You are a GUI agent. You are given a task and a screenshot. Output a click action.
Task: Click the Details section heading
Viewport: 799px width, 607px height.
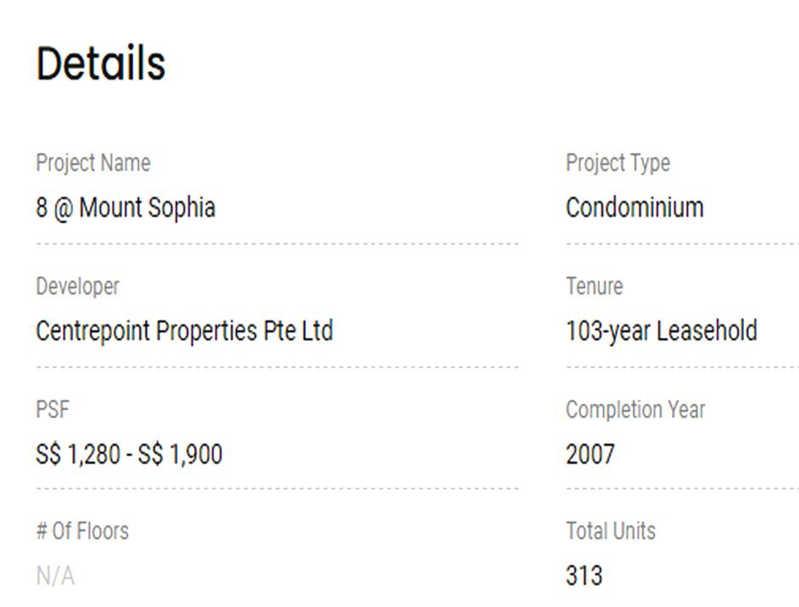coord(100,63)
